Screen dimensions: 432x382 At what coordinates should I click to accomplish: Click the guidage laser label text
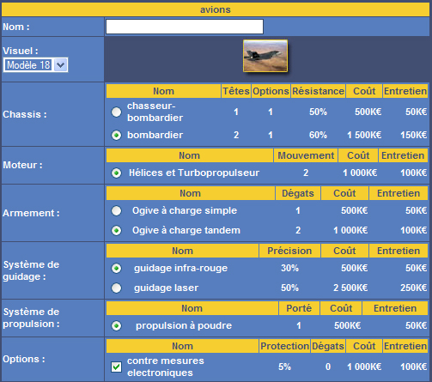(166, 288)
